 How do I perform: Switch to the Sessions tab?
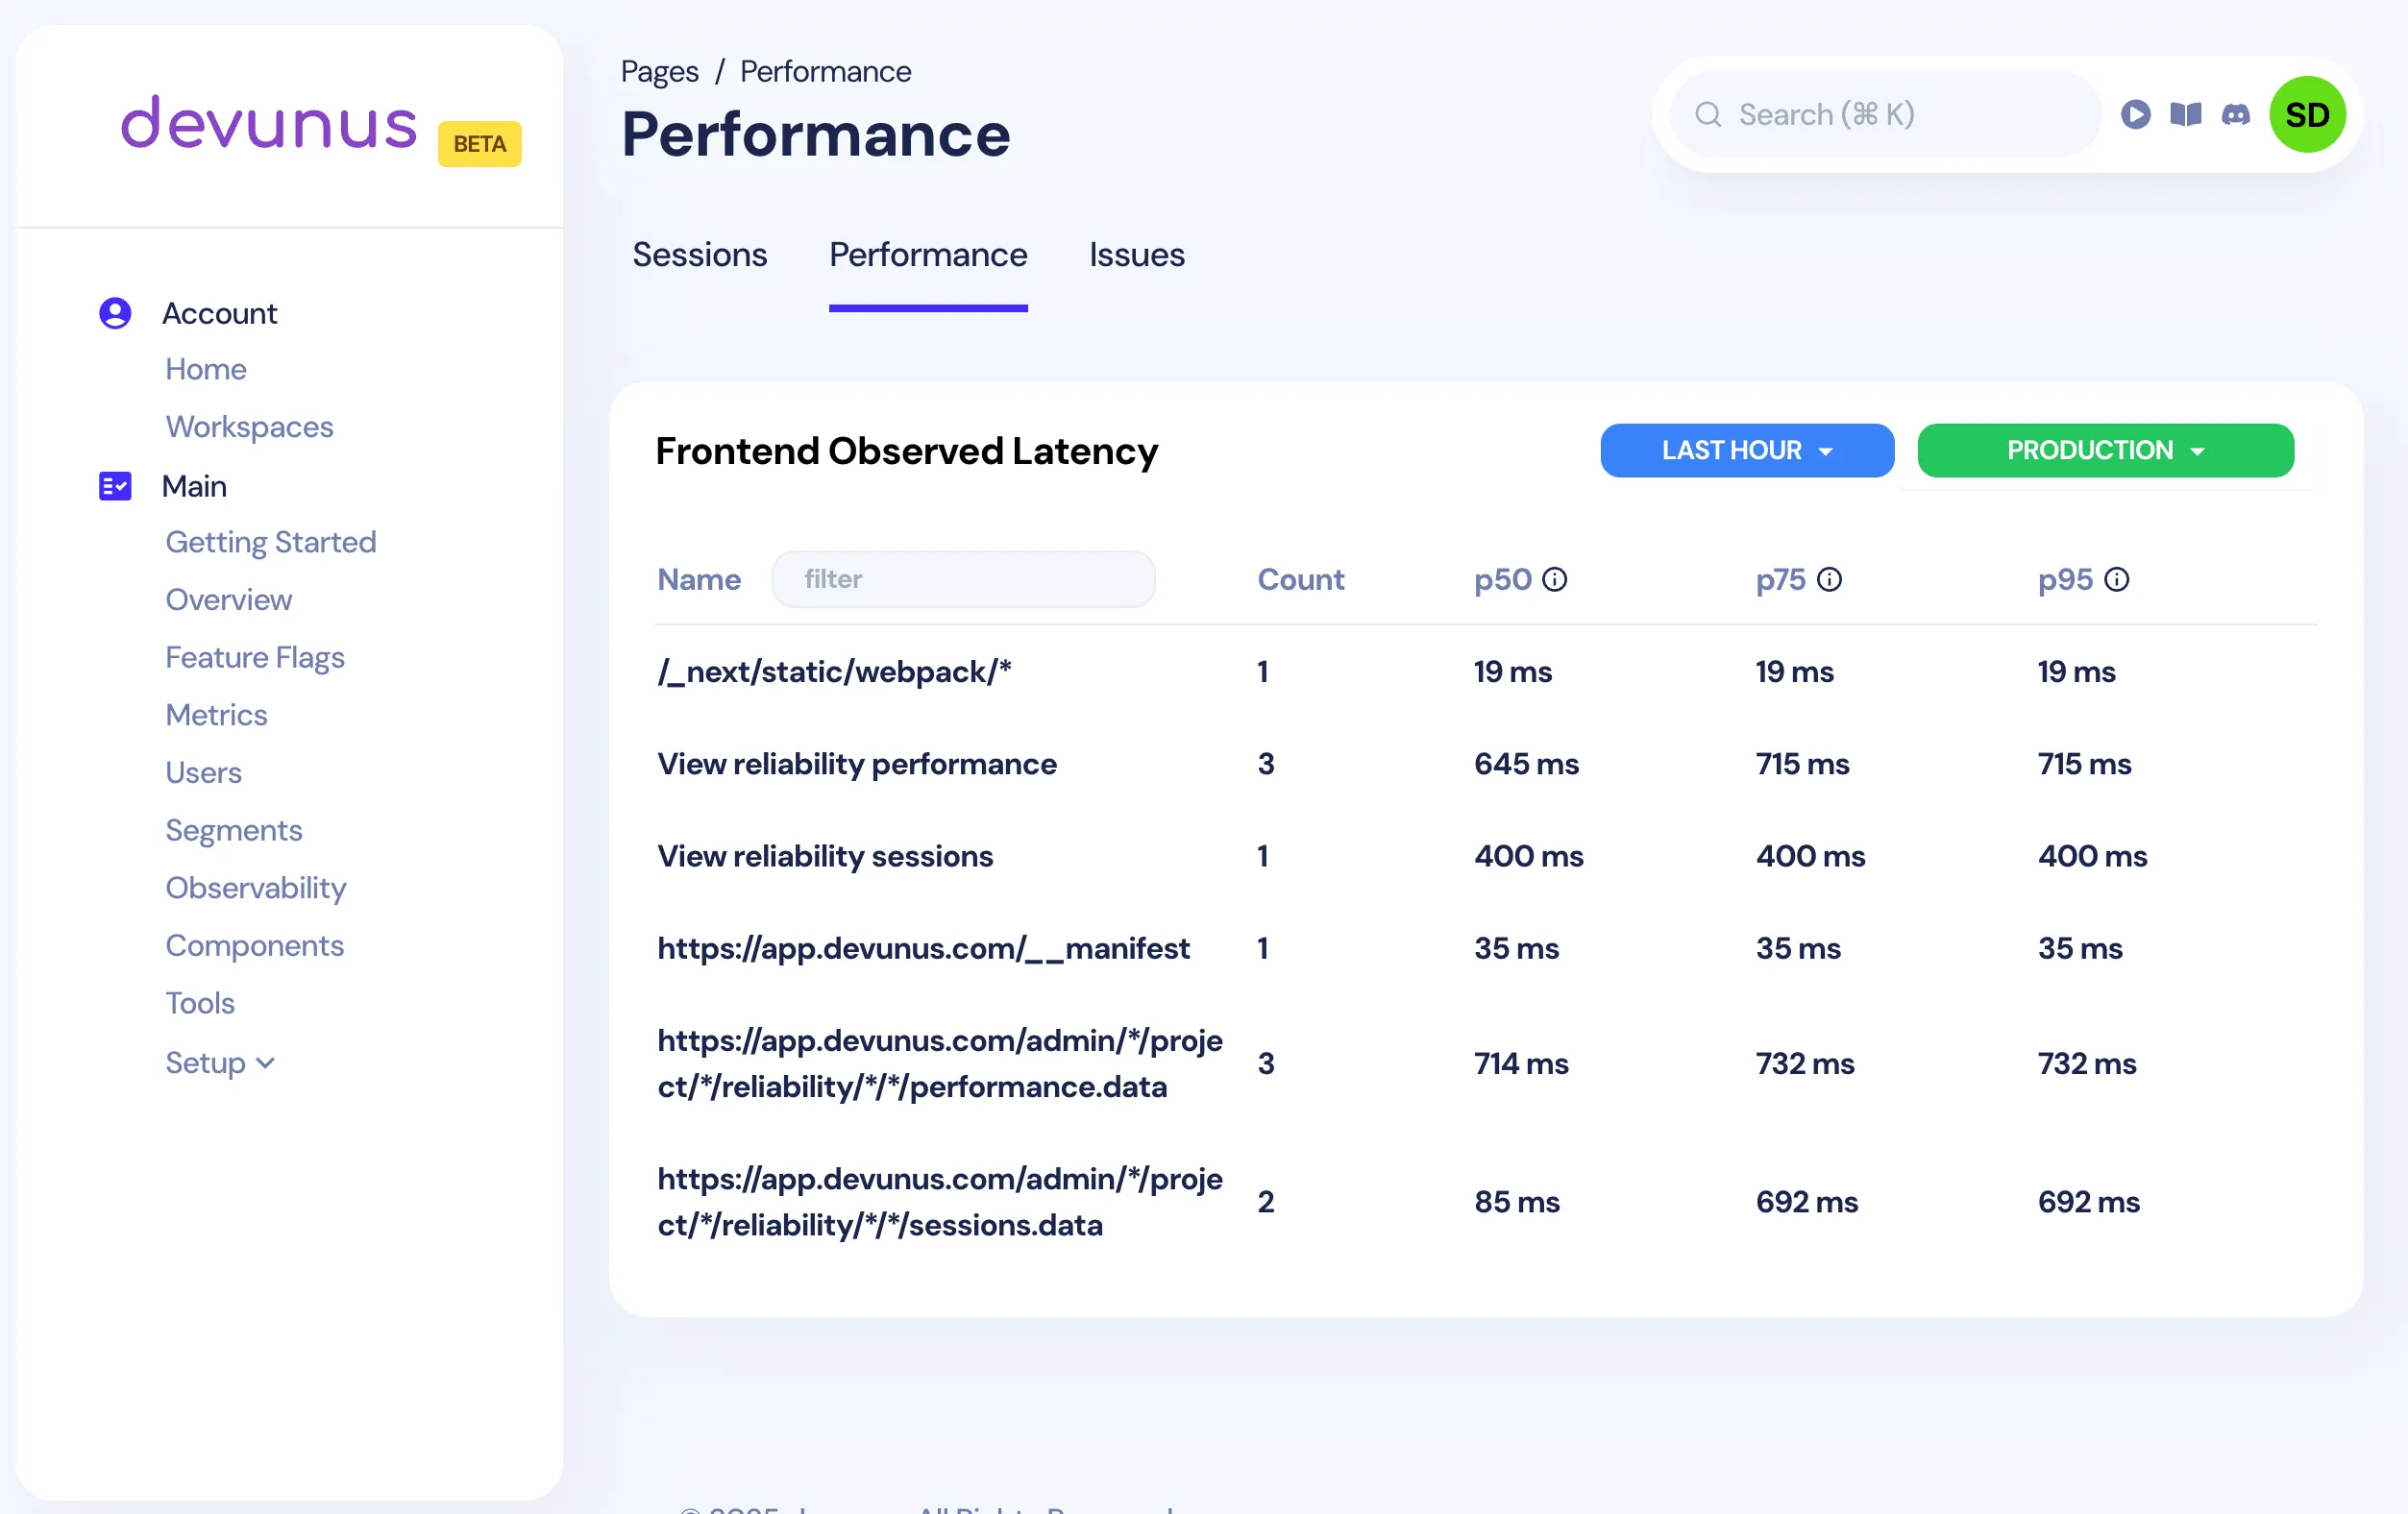(x=699, y=255)
